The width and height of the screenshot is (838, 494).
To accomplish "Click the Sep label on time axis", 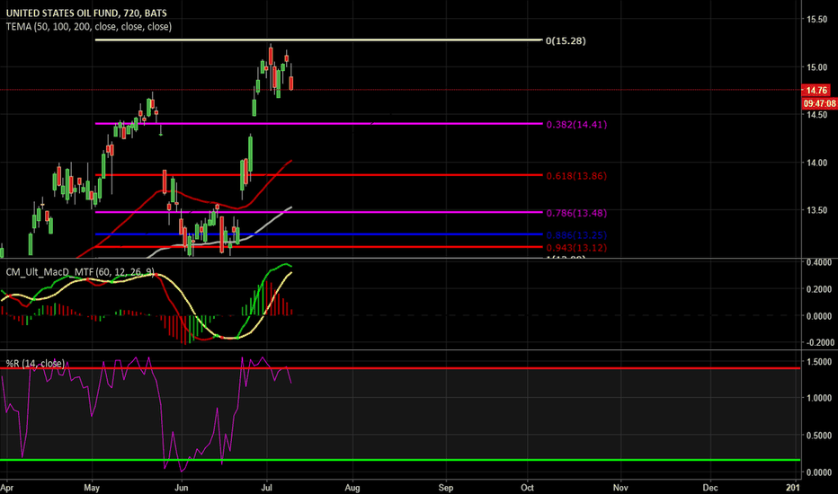I will pos(446,488).
